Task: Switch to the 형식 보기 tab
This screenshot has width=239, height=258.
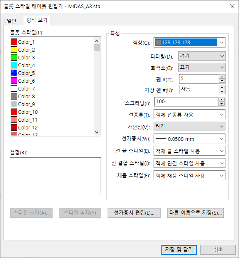Action: (37, 20)
